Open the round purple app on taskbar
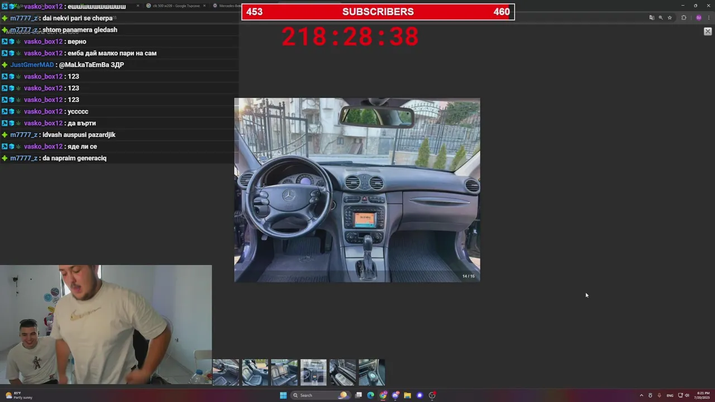The image size is (715, 402). [420, 395]
